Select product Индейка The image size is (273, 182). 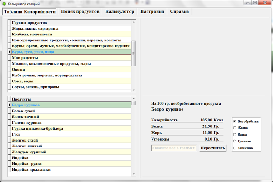click(71, 158)
